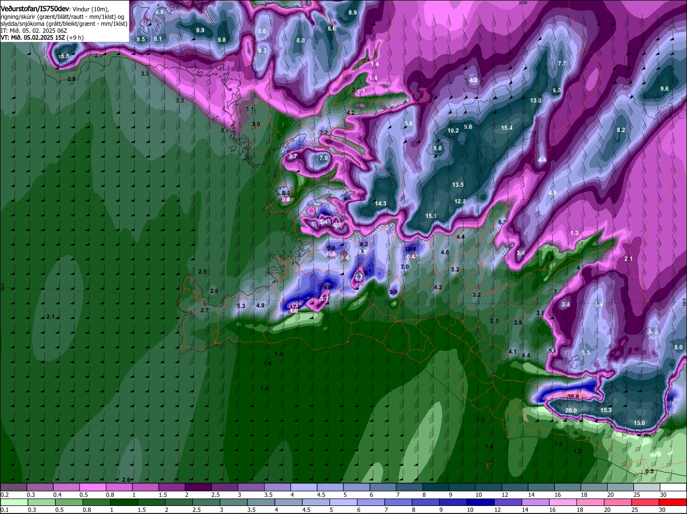This screenshot has width=687, height=514.
Task: Click the 8.8 value on the map
Action: (x=437, y=148)
